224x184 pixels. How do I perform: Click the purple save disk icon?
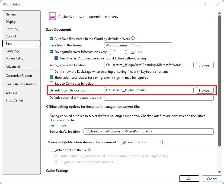pos(52,16)
